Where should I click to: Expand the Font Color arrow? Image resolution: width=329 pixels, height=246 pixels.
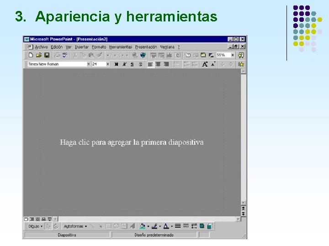(172, 226)
